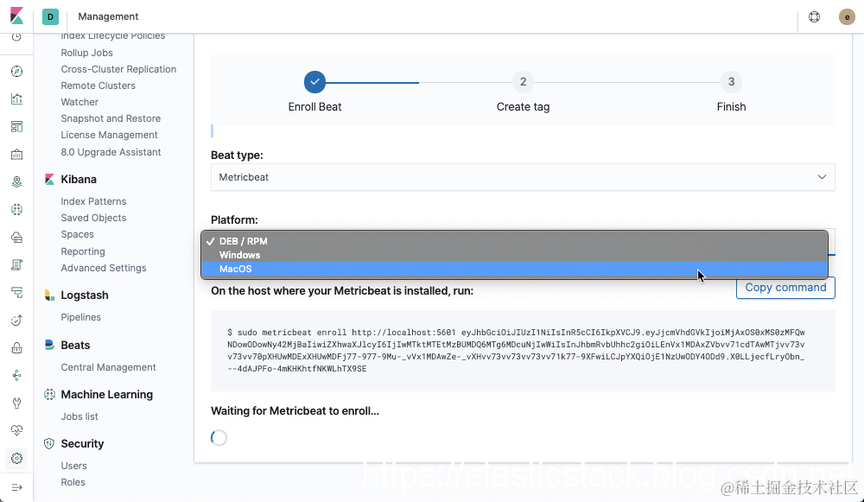Open Management from the gear icon

16,459
